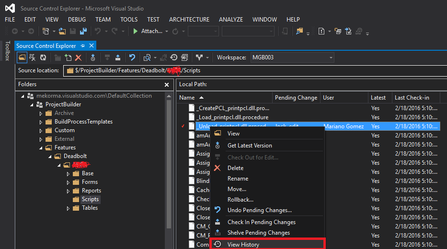Click the red Delete icon in toolbar

pos(79,58)
